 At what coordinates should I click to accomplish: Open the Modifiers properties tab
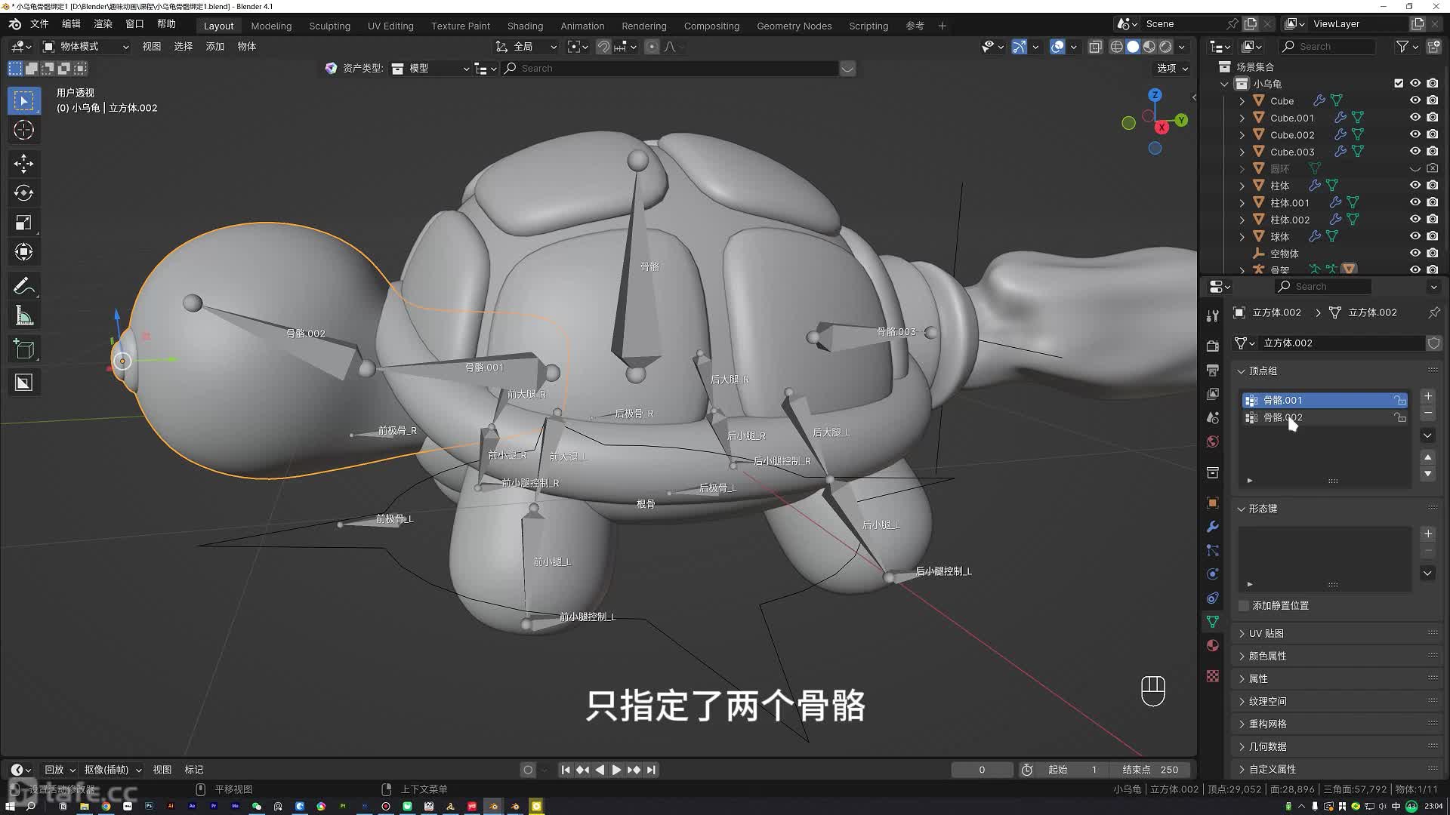[x=1213, y=527]
